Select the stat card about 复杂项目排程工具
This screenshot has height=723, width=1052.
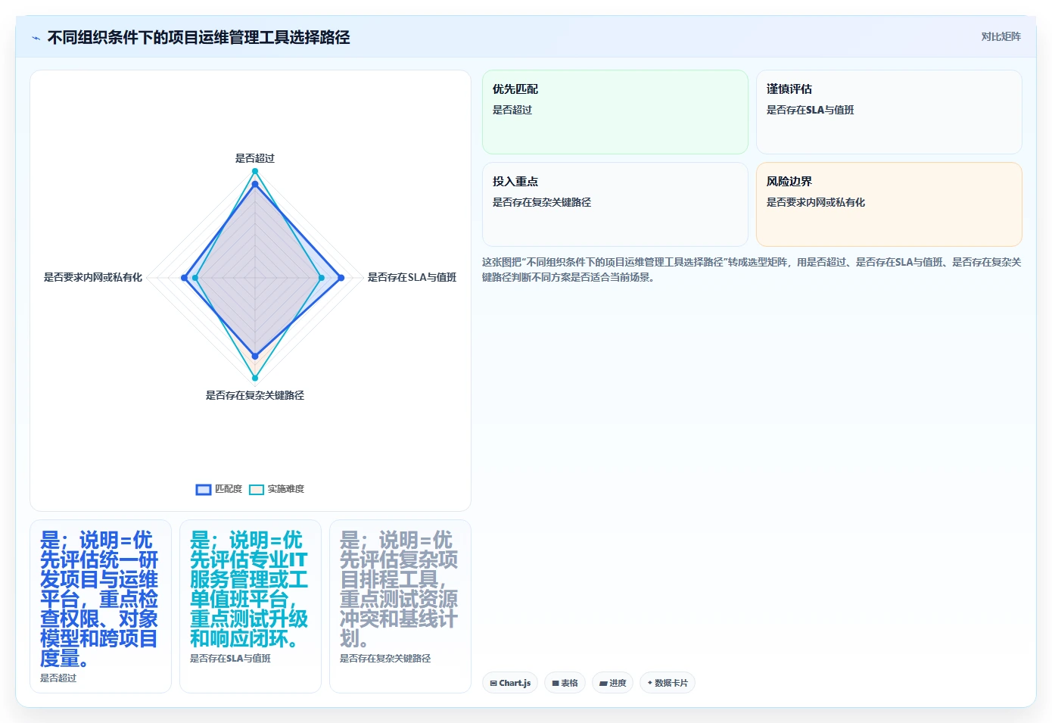pyautogui.click(x=400, y=606)
